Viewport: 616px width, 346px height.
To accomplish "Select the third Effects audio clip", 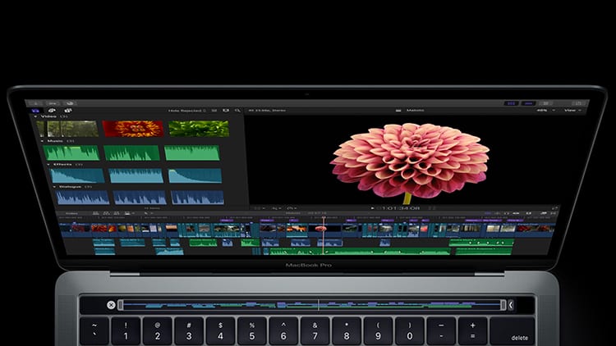I will pyautogui.click(x=195, y=175).
